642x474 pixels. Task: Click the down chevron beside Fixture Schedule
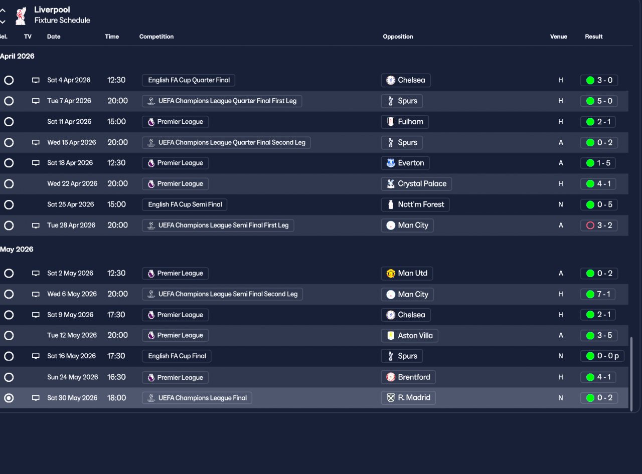(3, 22)
